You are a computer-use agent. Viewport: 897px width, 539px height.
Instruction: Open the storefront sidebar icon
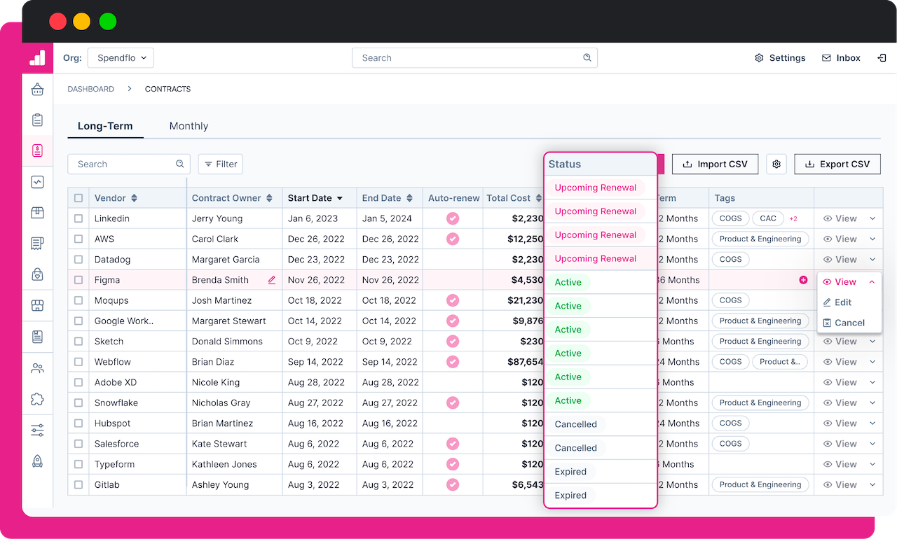37,306
